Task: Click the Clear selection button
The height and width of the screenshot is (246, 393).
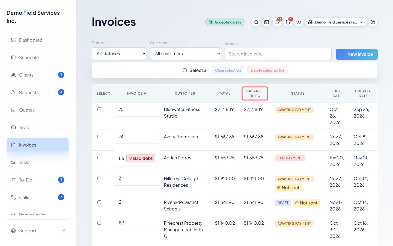Action: tap(228, 70)
